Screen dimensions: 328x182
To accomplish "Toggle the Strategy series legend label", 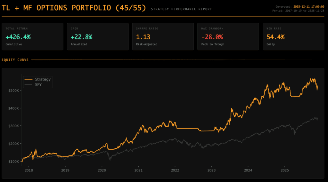I will click(43, 79).
